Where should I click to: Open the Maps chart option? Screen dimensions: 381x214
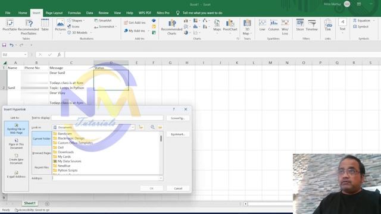click(x=217, y=26)
